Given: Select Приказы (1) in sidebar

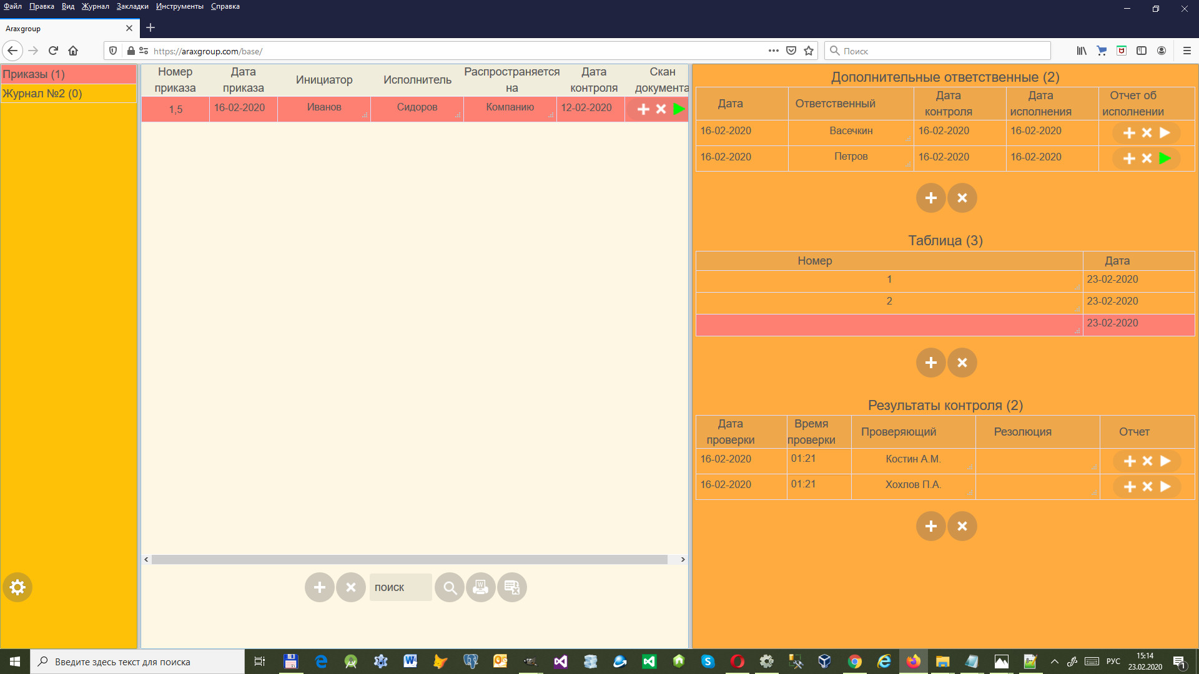Looking at the screenshot, I should (x=34, y=74).
